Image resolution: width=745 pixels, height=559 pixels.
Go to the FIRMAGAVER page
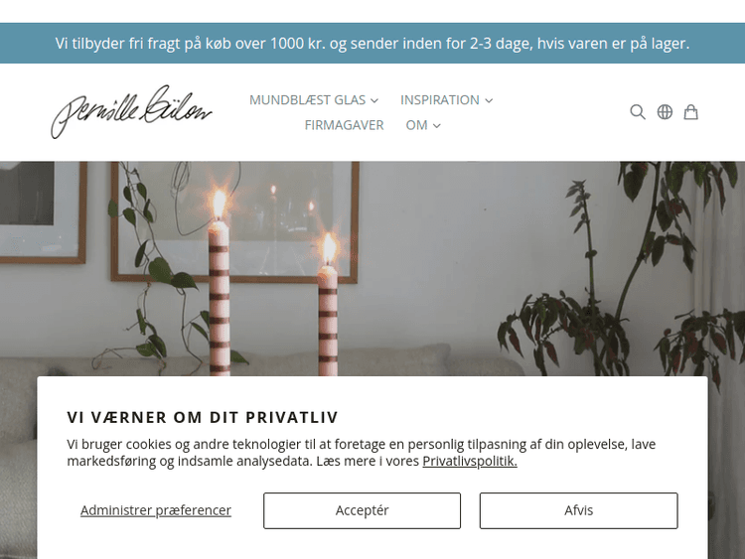(344, 125)
